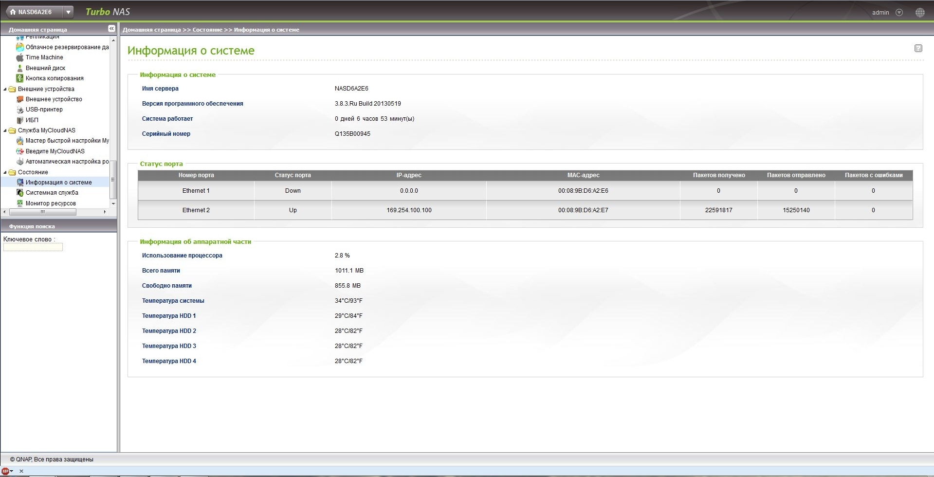Collapse the left sidebar panel
Screen dimensions: 934x477
click(111, 29)
